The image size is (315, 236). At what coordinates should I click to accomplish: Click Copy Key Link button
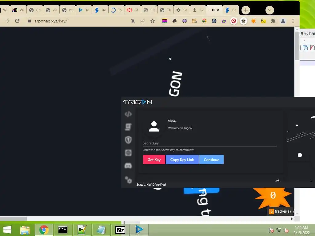182,159
